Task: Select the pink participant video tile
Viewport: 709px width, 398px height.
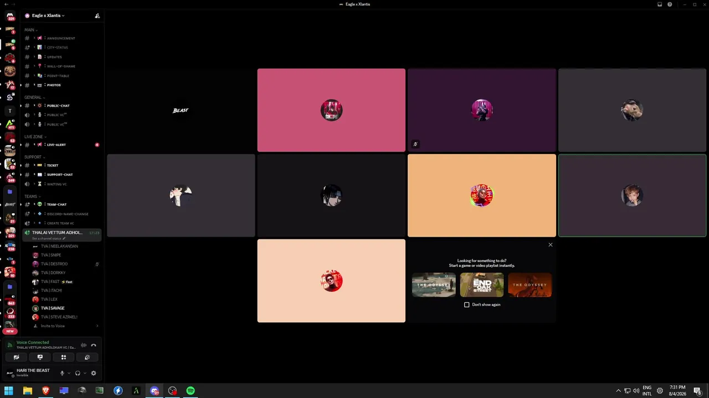Action: tap(331, 110)
